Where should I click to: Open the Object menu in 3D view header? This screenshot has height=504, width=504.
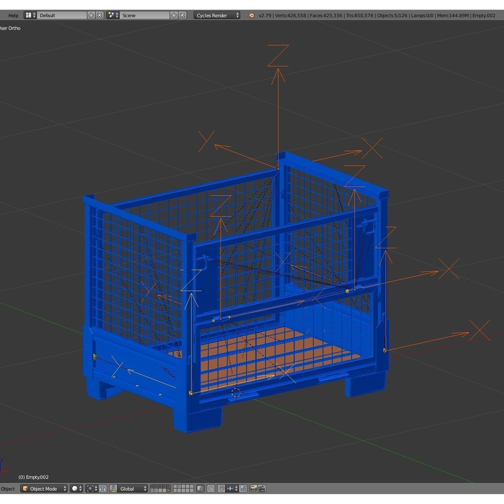tap(8, 489)
